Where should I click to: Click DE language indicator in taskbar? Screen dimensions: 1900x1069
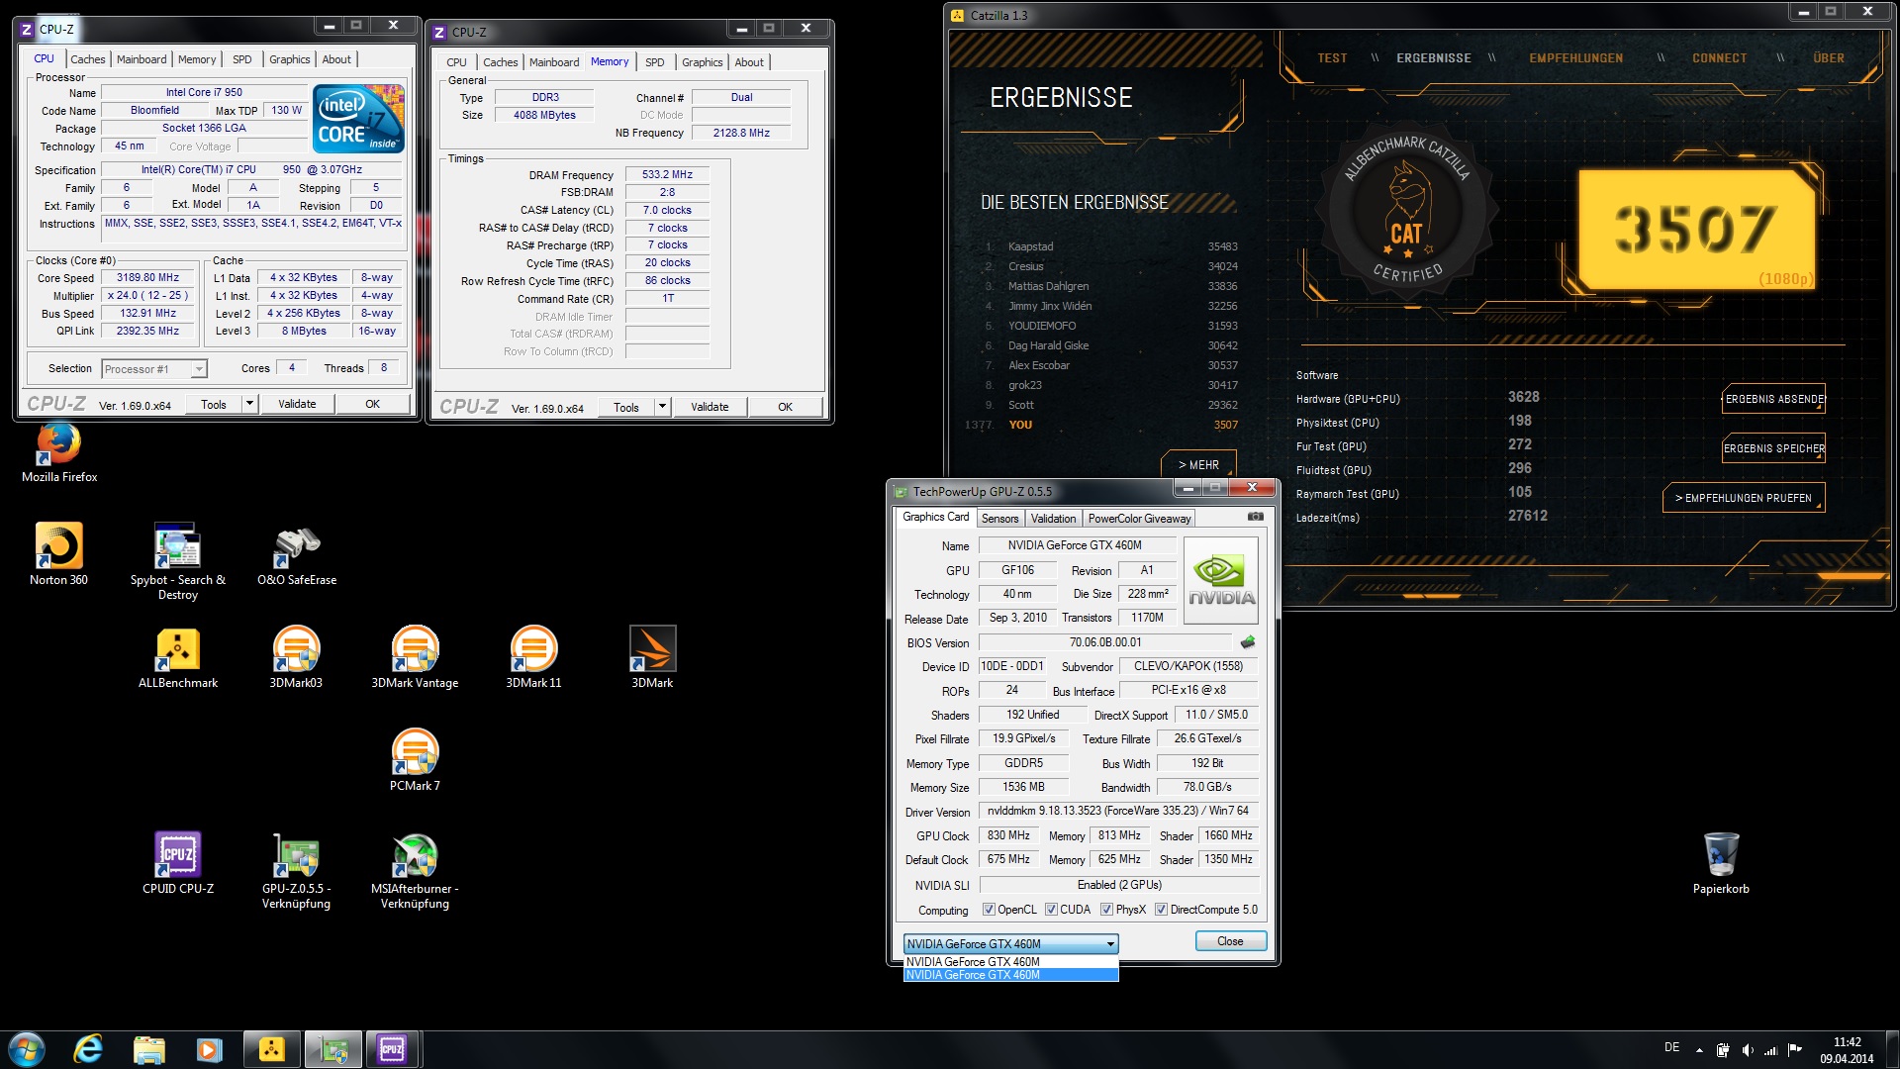1671,1047
